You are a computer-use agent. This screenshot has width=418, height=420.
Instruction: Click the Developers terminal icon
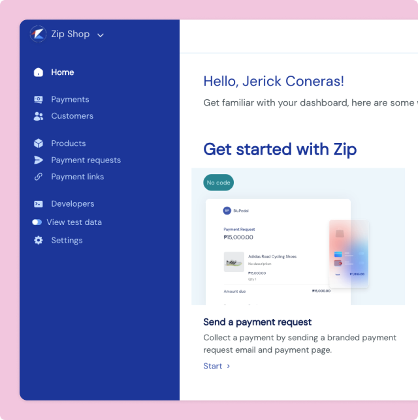pos(39,204)
